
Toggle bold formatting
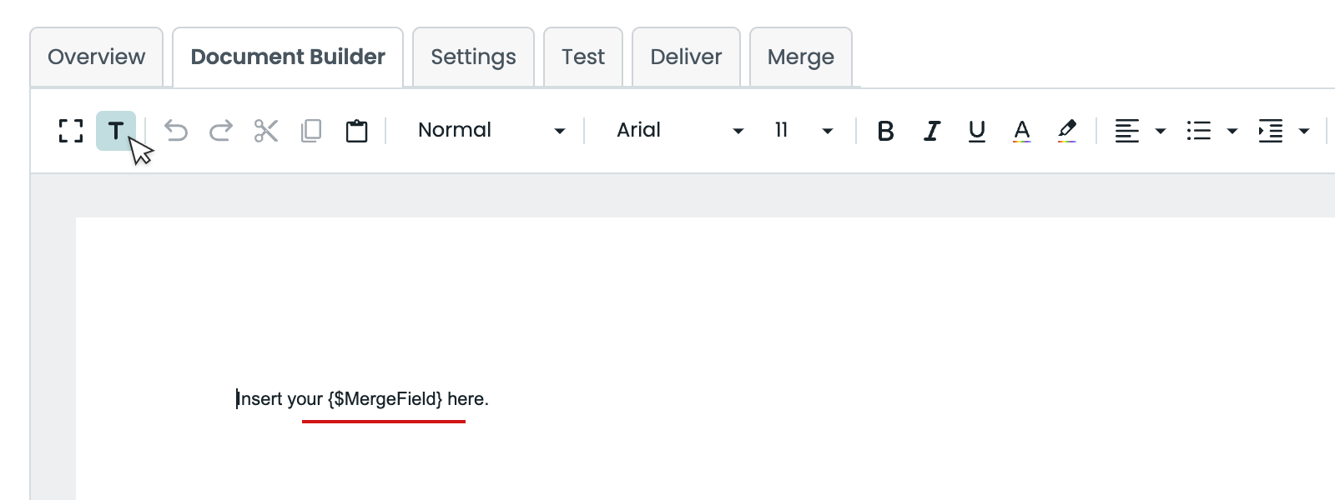pyautogui.click(x=886, y=131)
